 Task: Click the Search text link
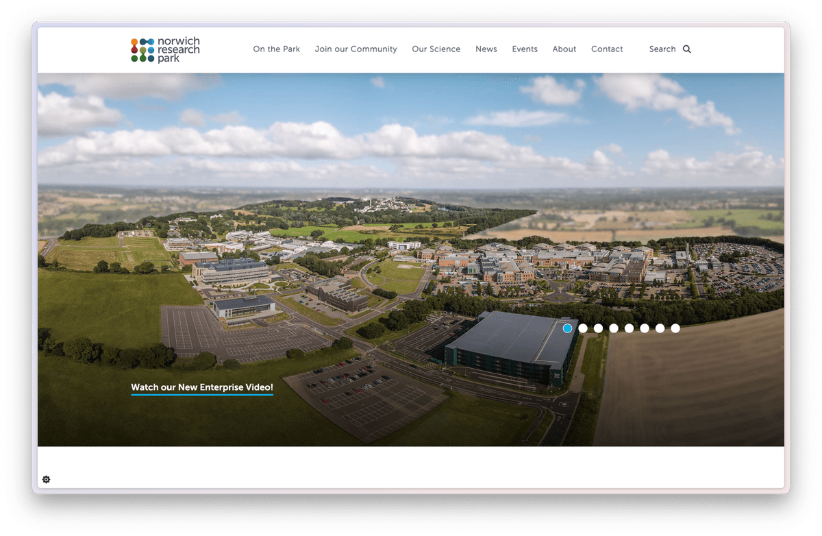coord(662,49)
